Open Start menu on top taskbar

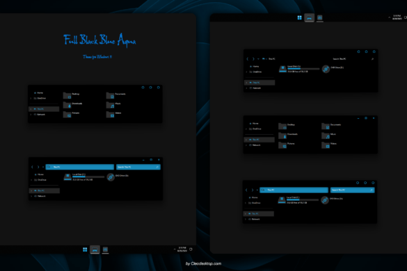300,17
